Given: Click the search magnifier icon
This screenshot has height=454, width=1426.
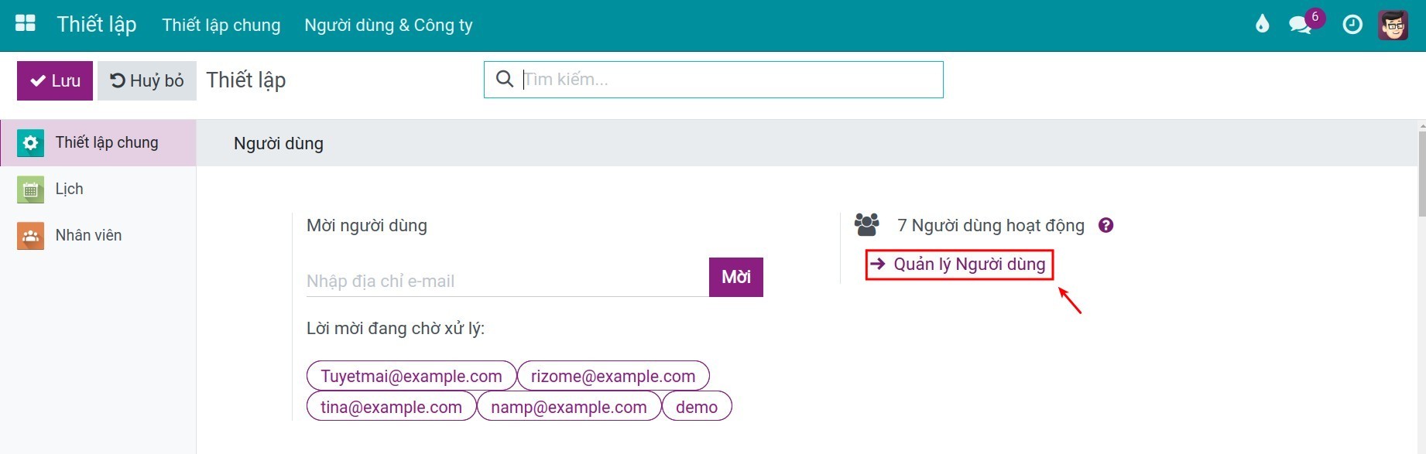Looking at the screenshot, I should (x=505, y=79).
